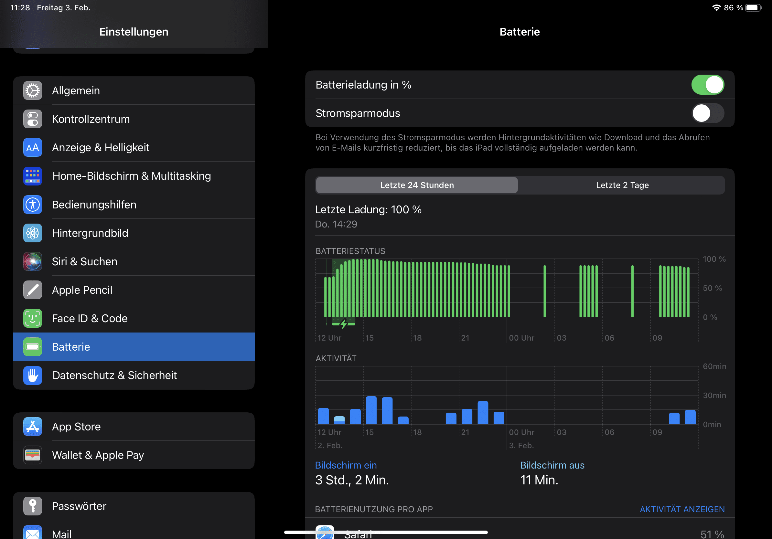The width and height of the screenshot is (772, 539).
Task: Open the App Store icon entry
Action: point(33,427)
